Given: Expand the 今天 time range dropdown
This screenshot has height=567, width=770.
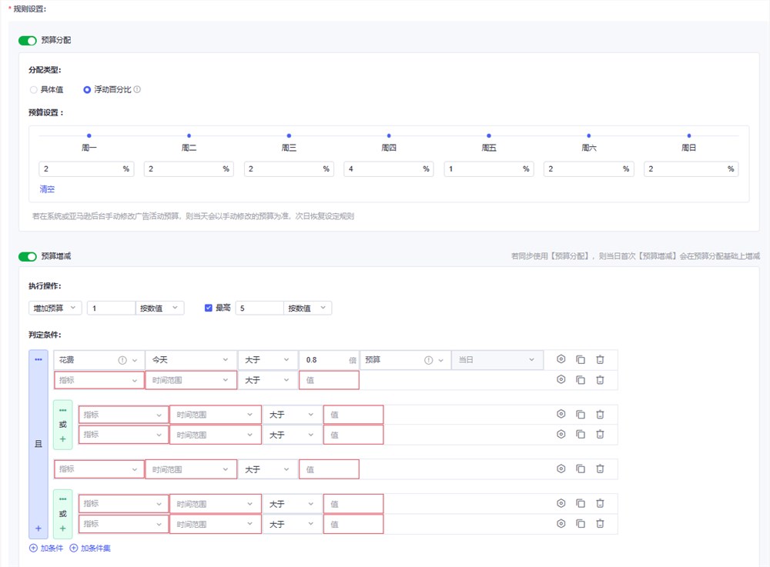Looking at the screenshot, I should (190, 359).
